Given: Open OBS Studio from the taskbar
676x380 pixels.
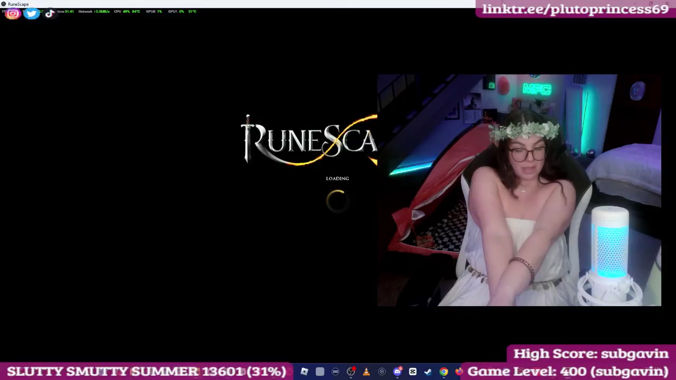Looking at the screenshot, I should pos(351,372).
